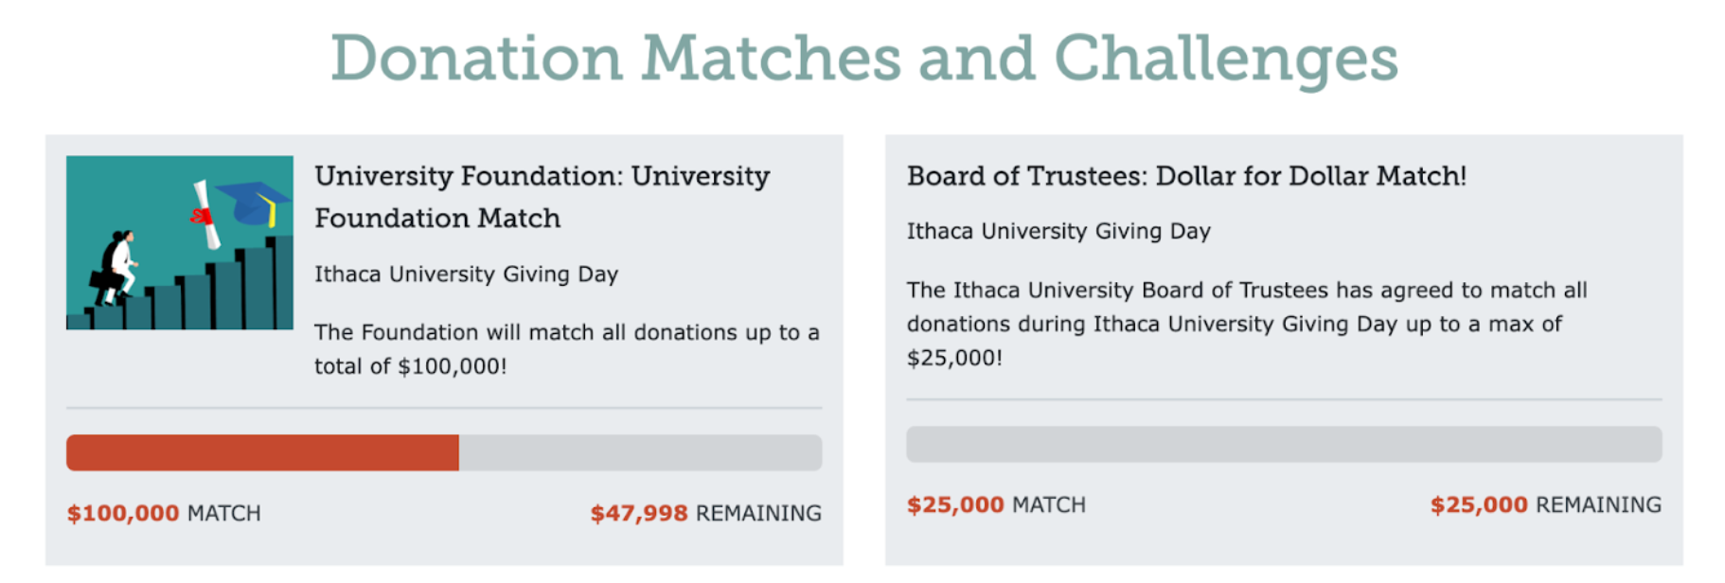The height and width of the screenshot is (583, 1725).
Task: Select Ithaca University Giving Day under Board of Trustees
Action: (1058, 232)
